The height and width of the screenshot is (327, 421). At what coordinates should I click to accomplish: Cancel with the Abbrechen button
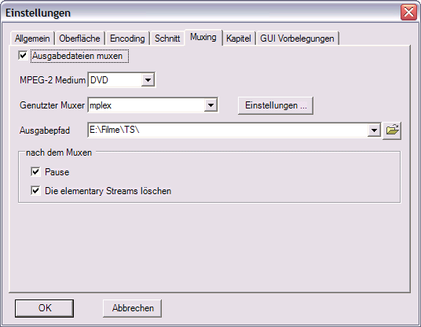coord(133,308)
